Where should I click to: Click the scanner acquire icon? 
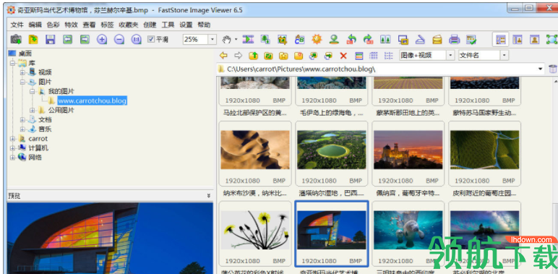(420, 39)
